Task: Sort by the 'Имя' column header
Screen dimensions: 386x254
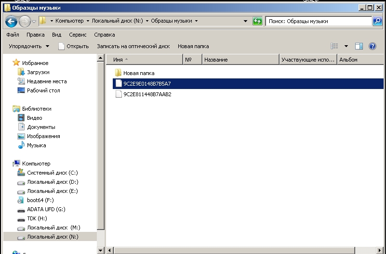Action: [145, 60]
